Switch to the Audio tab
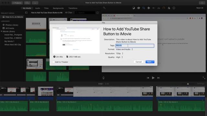Viewport: 207px width, 116px height. [38, 8]
